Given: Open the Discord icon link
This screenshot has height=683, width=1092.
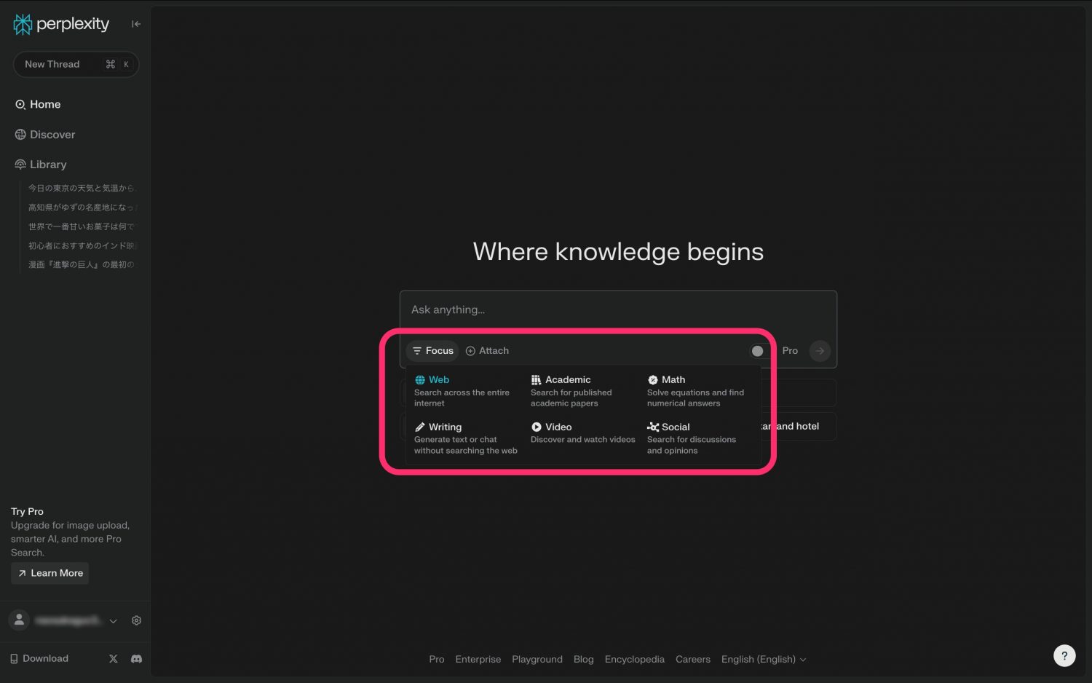Looking at the screenshot, I should (x=136, y=658).
